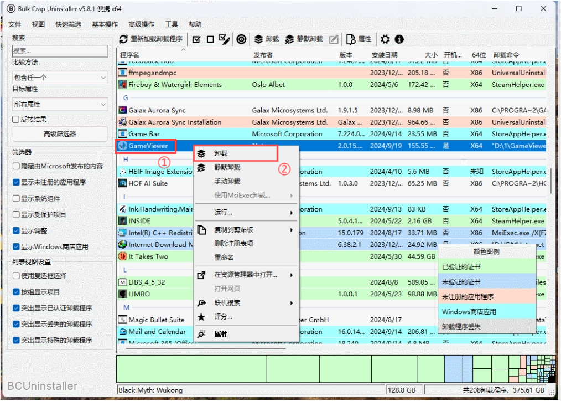Click the invert selection toolbar icon
The image size is (561, 401).
click(x=224, y=39)
